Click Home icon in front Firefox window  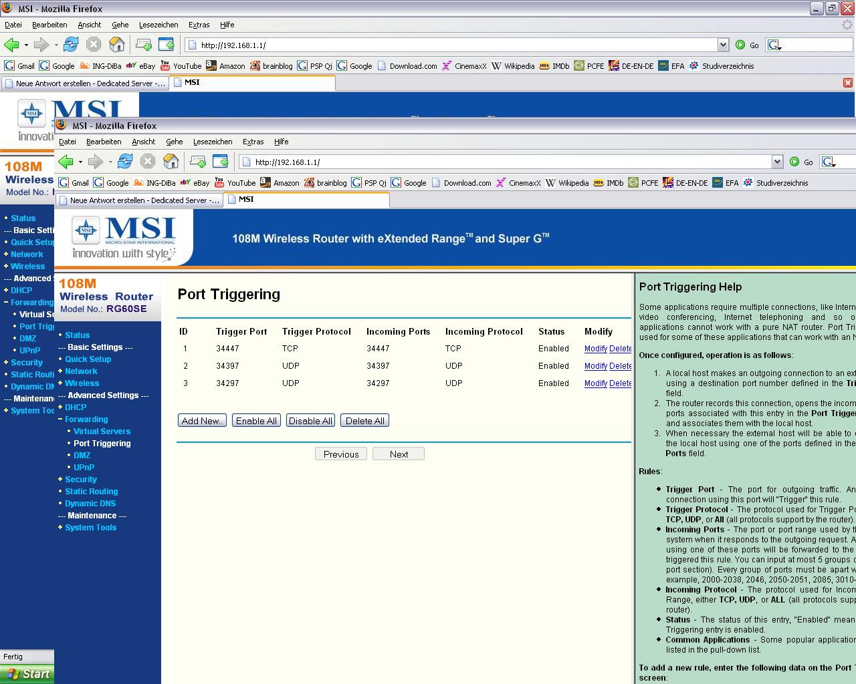[171, 162]
